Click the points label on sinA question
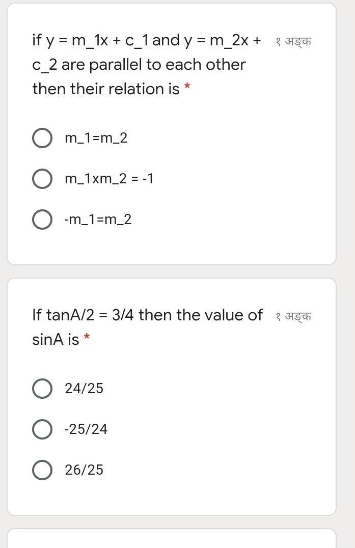Image resolution: width=355 pixels, height=548 pixels. (293, 317)
